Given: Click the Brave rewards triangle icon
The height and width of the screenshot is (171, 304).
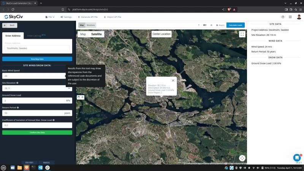Looking at the screenshot, I should coord(234,9).
